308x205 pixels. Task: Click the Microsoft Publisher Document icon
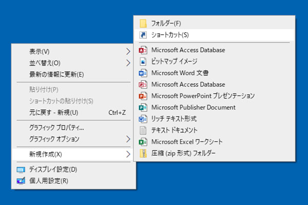coord(143,108)
